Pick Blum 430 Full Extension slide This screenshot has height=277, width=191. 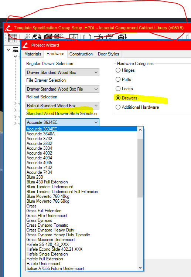point(81,182)
